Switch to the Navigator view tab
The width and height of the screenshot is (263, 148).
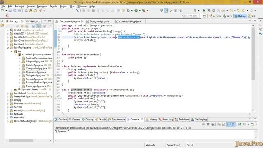[x=33, y=21]
